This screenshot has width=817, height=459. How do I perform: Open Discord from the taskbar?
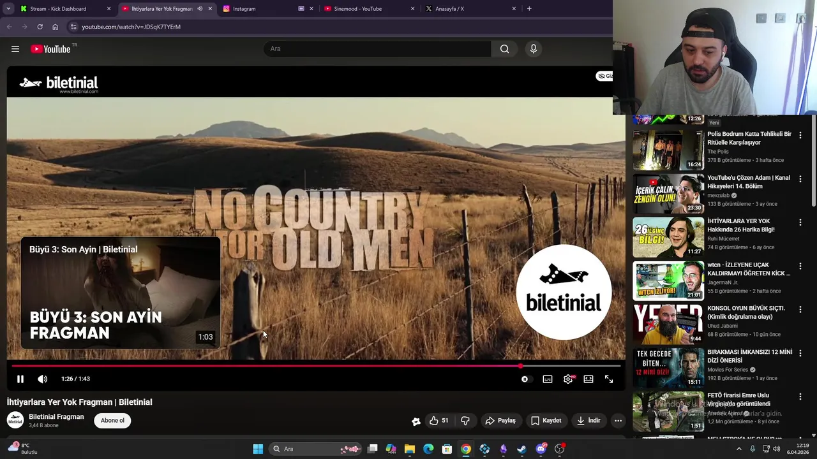click(x=541, y=449)
